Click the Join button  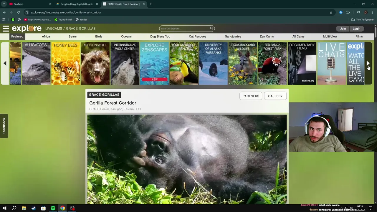click(343, 29)
